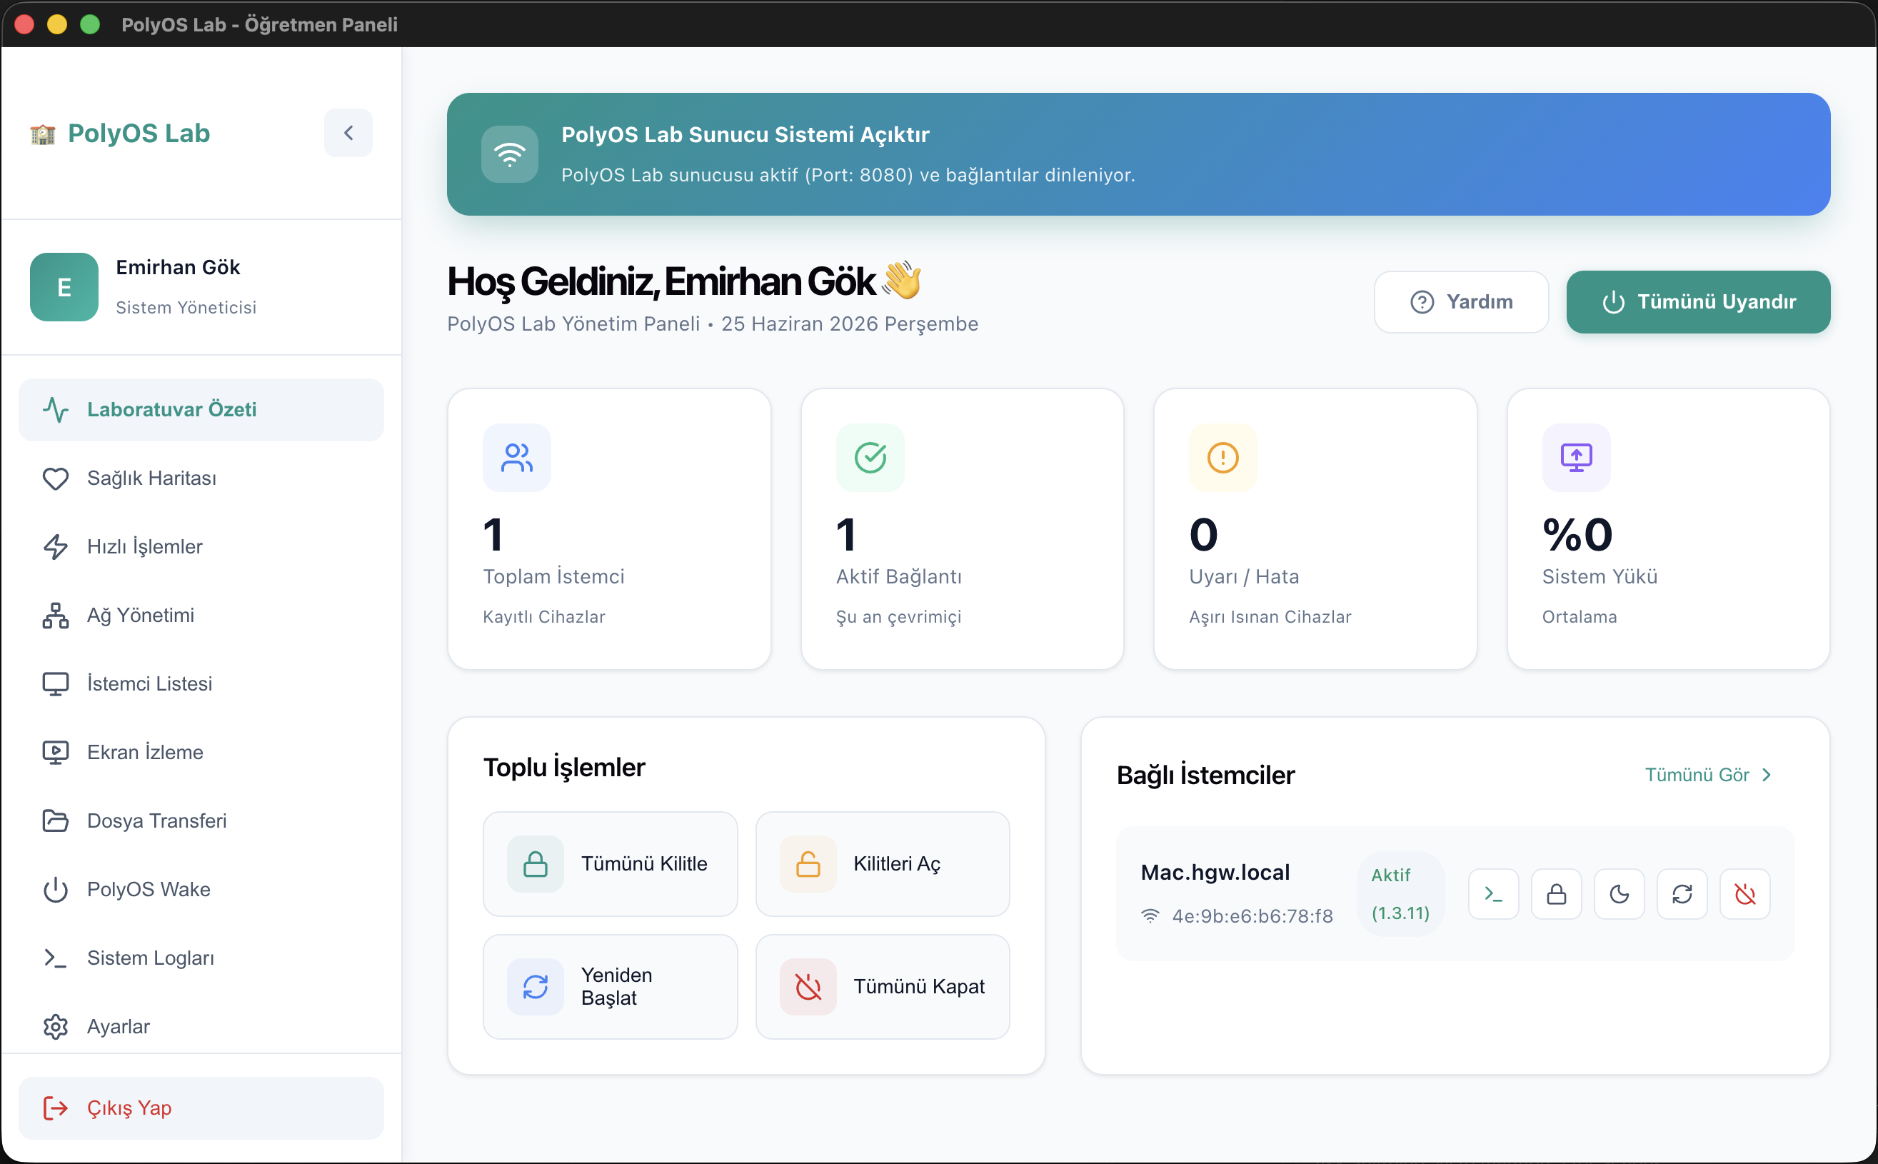This screenshot has height=1164, width=1878.
Task: Lock all clients with Tümünü Kilitle
Action: pos(610,864)
